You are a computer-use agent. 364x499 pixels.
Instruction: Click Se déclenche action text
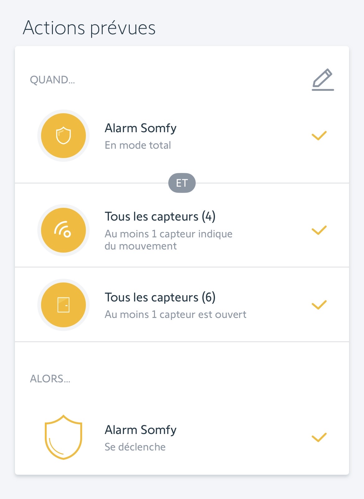pyautogui.click(x=135, y=447)
